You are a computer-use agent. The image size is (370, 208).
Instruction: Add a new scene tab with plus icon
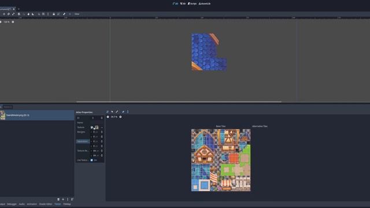[18, 9]
